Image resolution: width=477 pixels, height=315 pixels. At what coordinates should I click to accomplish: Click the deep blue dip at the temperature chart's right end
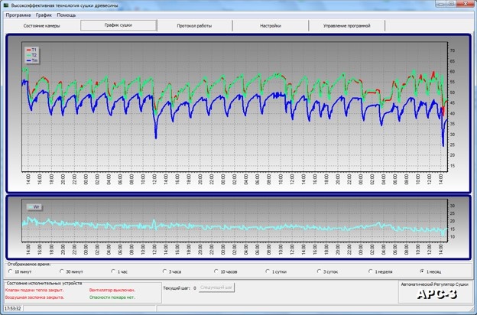coord(442,141)
